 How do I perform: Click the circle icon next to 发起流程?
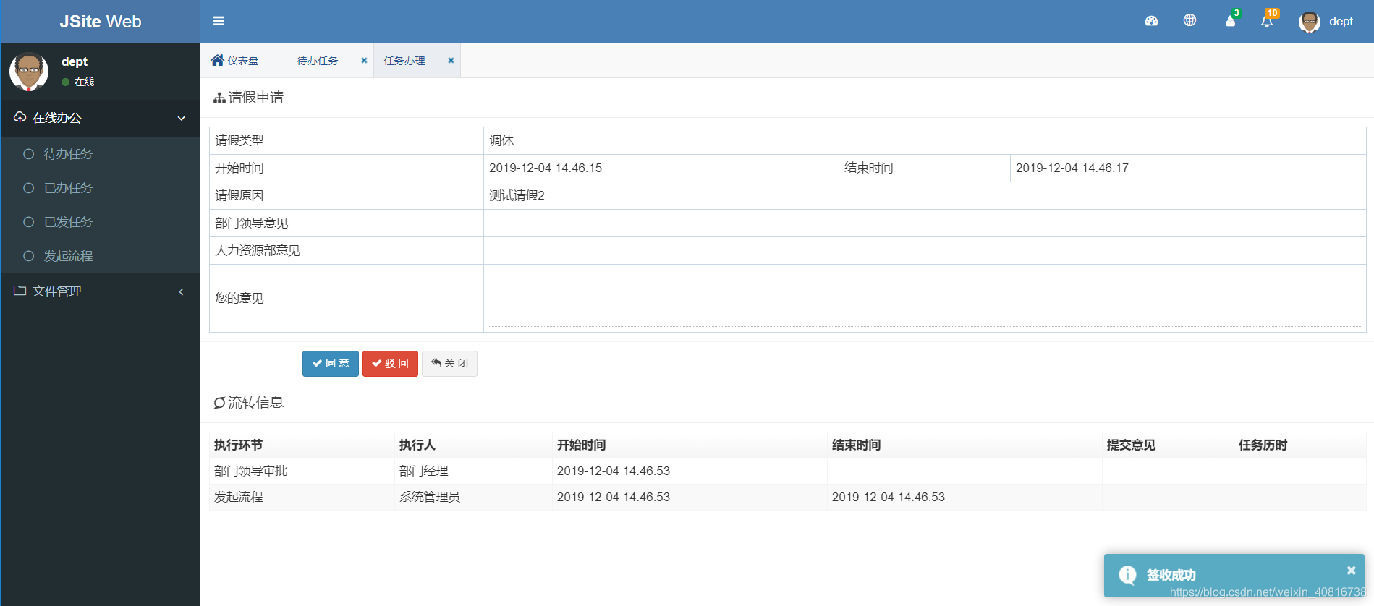pyautogui.click(x=29, y=256)
